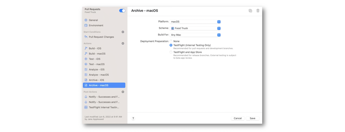Viewport: 345px width, 132px height.
Task: Click hammer icon for Build - macOS
Action: (x=86, y=53)
